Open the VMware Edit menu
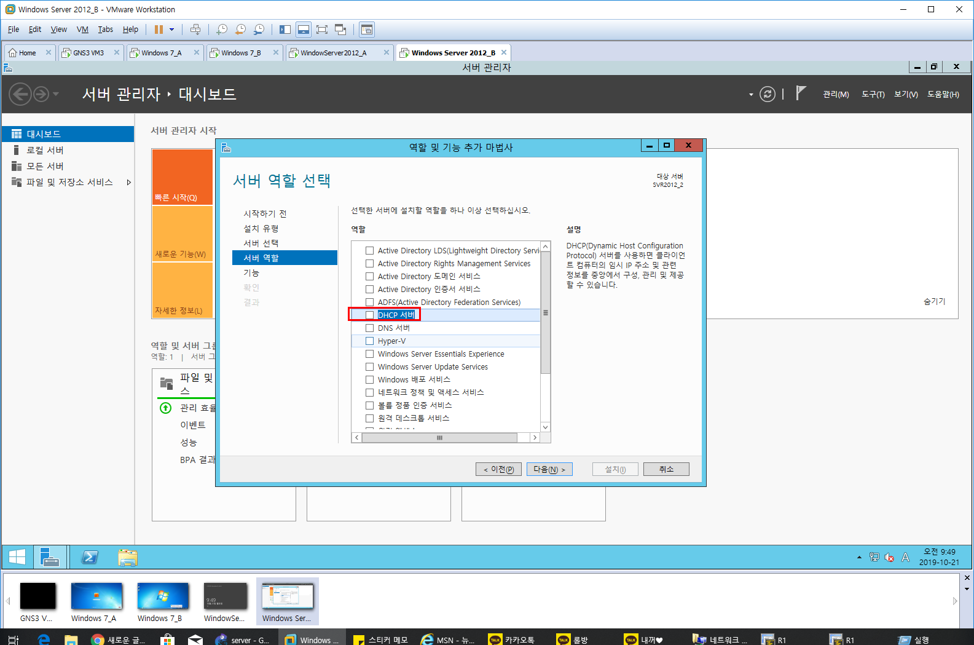Viewport: 974px width, 645px height. 35,30
